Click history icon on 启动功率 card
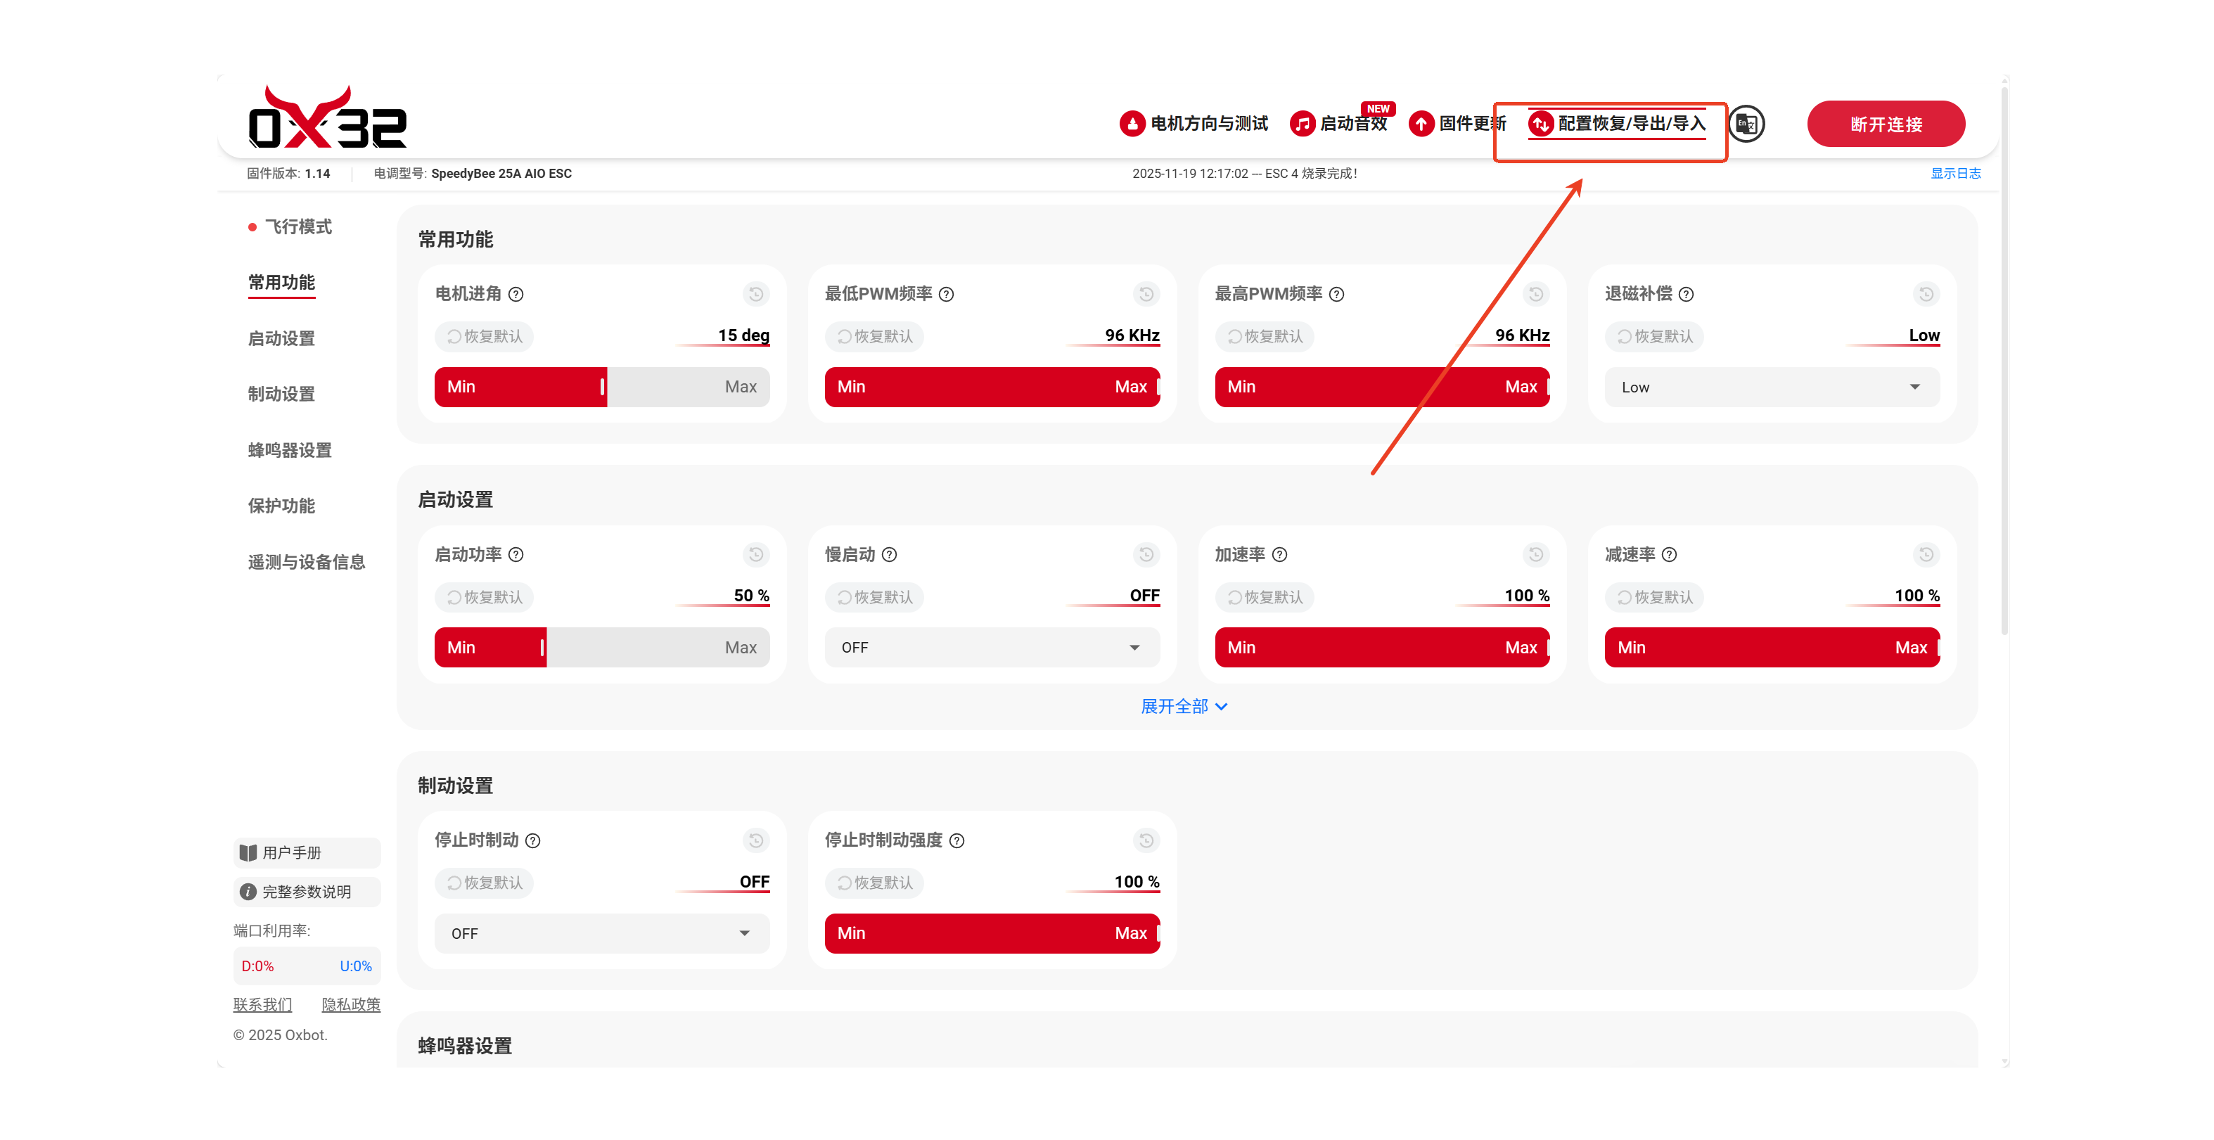Viewport: 2214px width, 1140px height. [x=755, y=554]
